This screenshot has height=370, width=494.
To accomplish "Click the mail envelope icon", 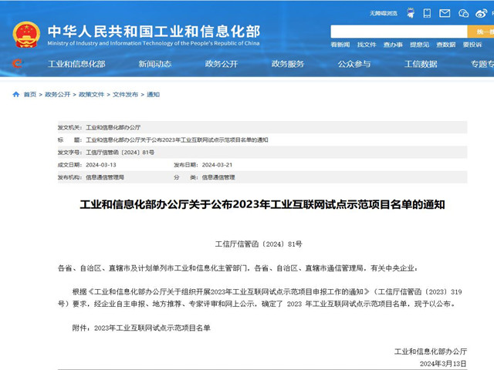I will [x=445, y=13].
